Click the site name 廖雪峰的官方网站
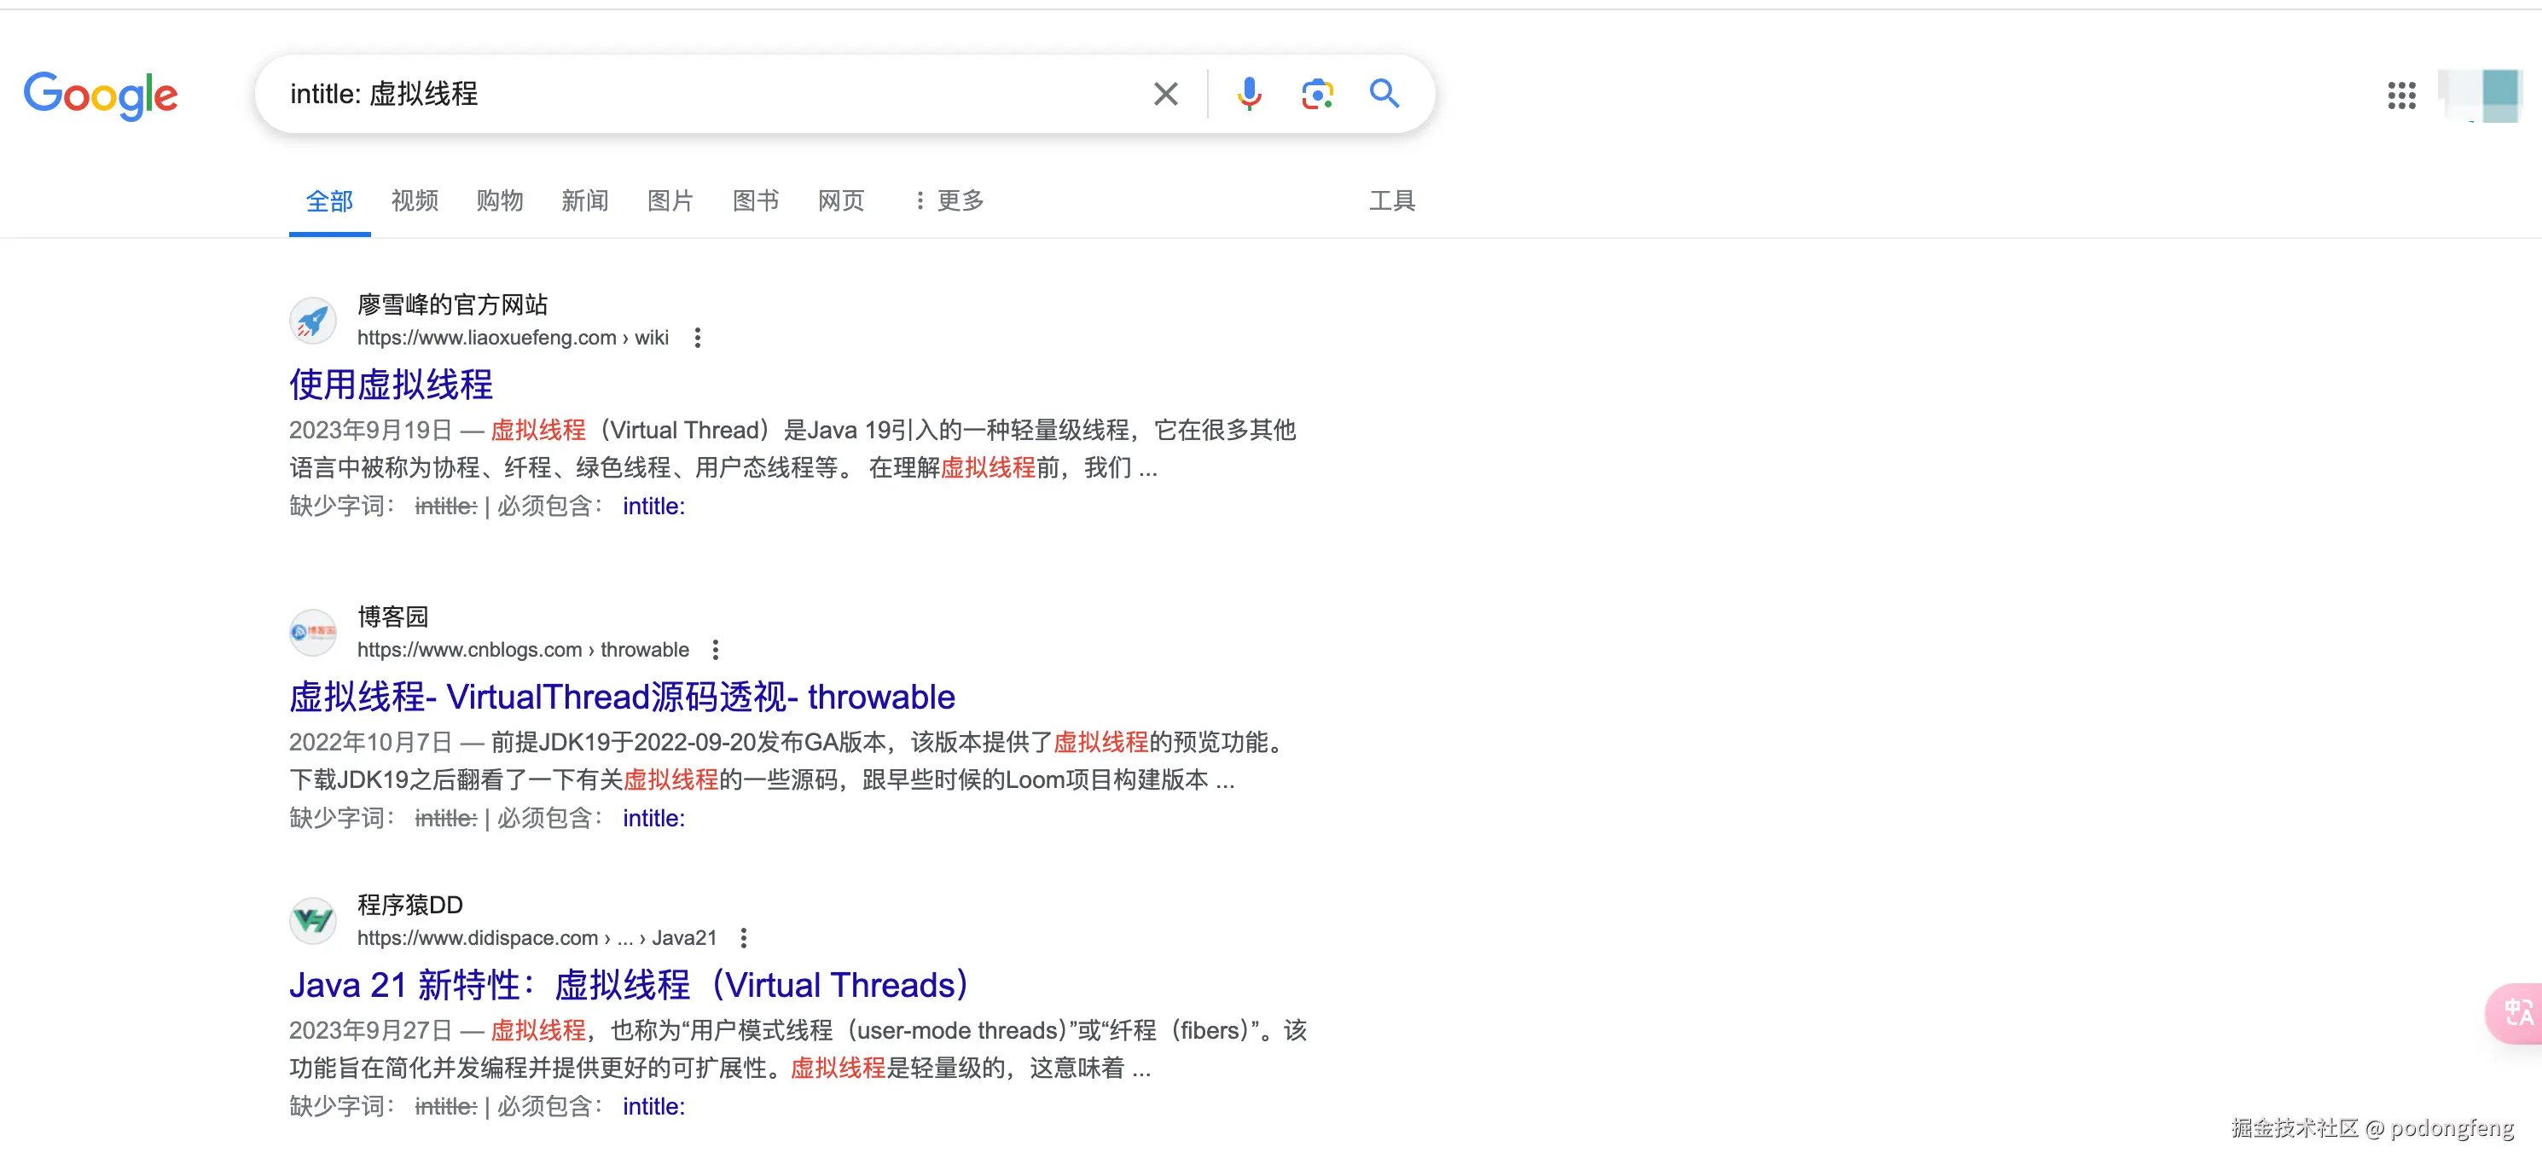The height and width of the screenshot is (1170, 2542). [452, 304]
